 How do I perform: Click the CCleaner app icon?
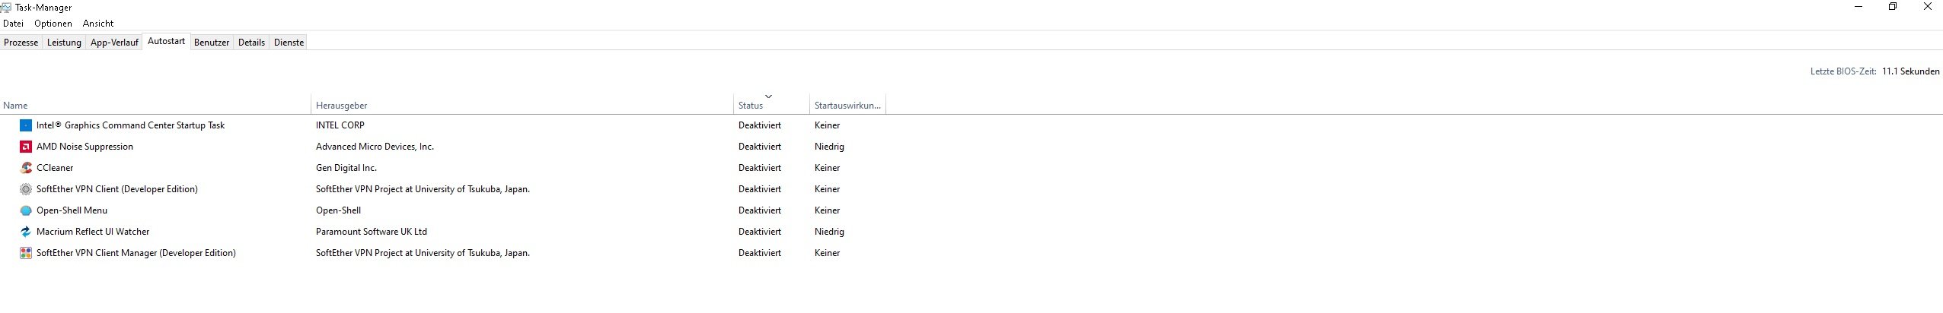click(x=26, y=168)
